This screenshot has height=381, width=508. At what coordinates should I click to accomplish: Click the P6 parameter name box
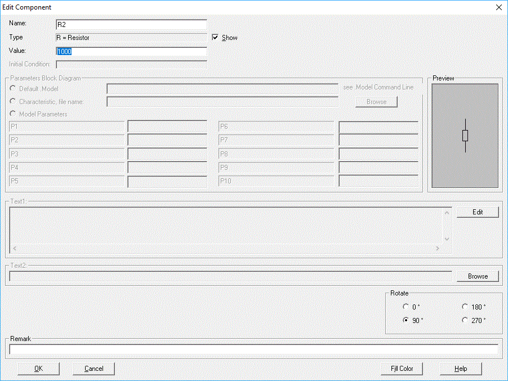tap(277, 126)
